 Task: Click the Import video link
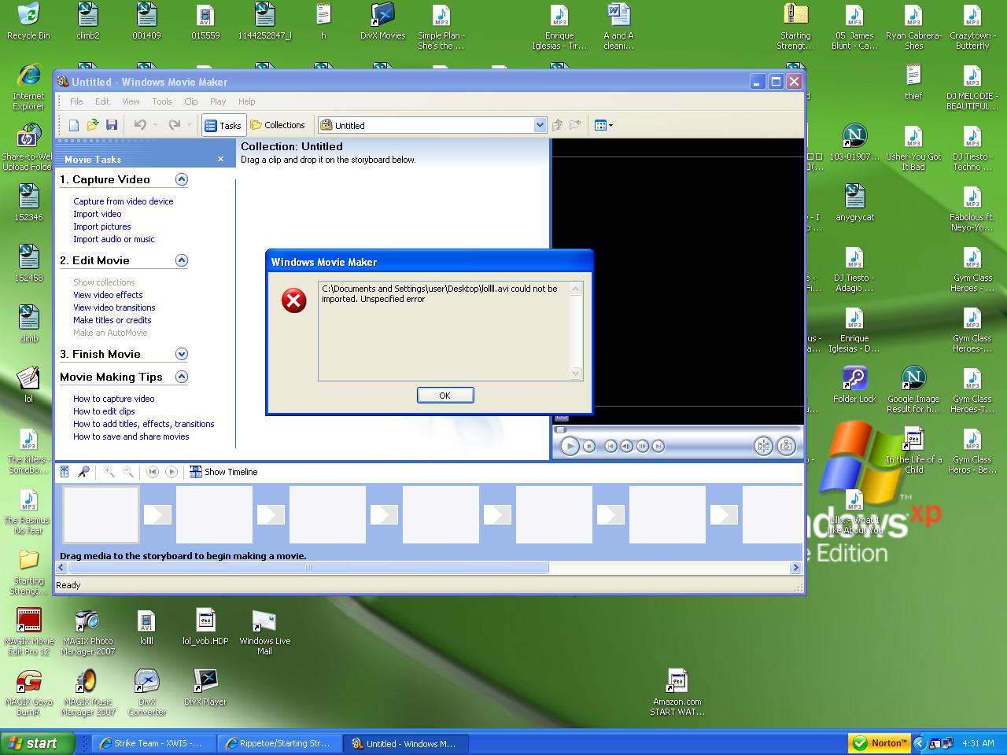click(98, 214)
